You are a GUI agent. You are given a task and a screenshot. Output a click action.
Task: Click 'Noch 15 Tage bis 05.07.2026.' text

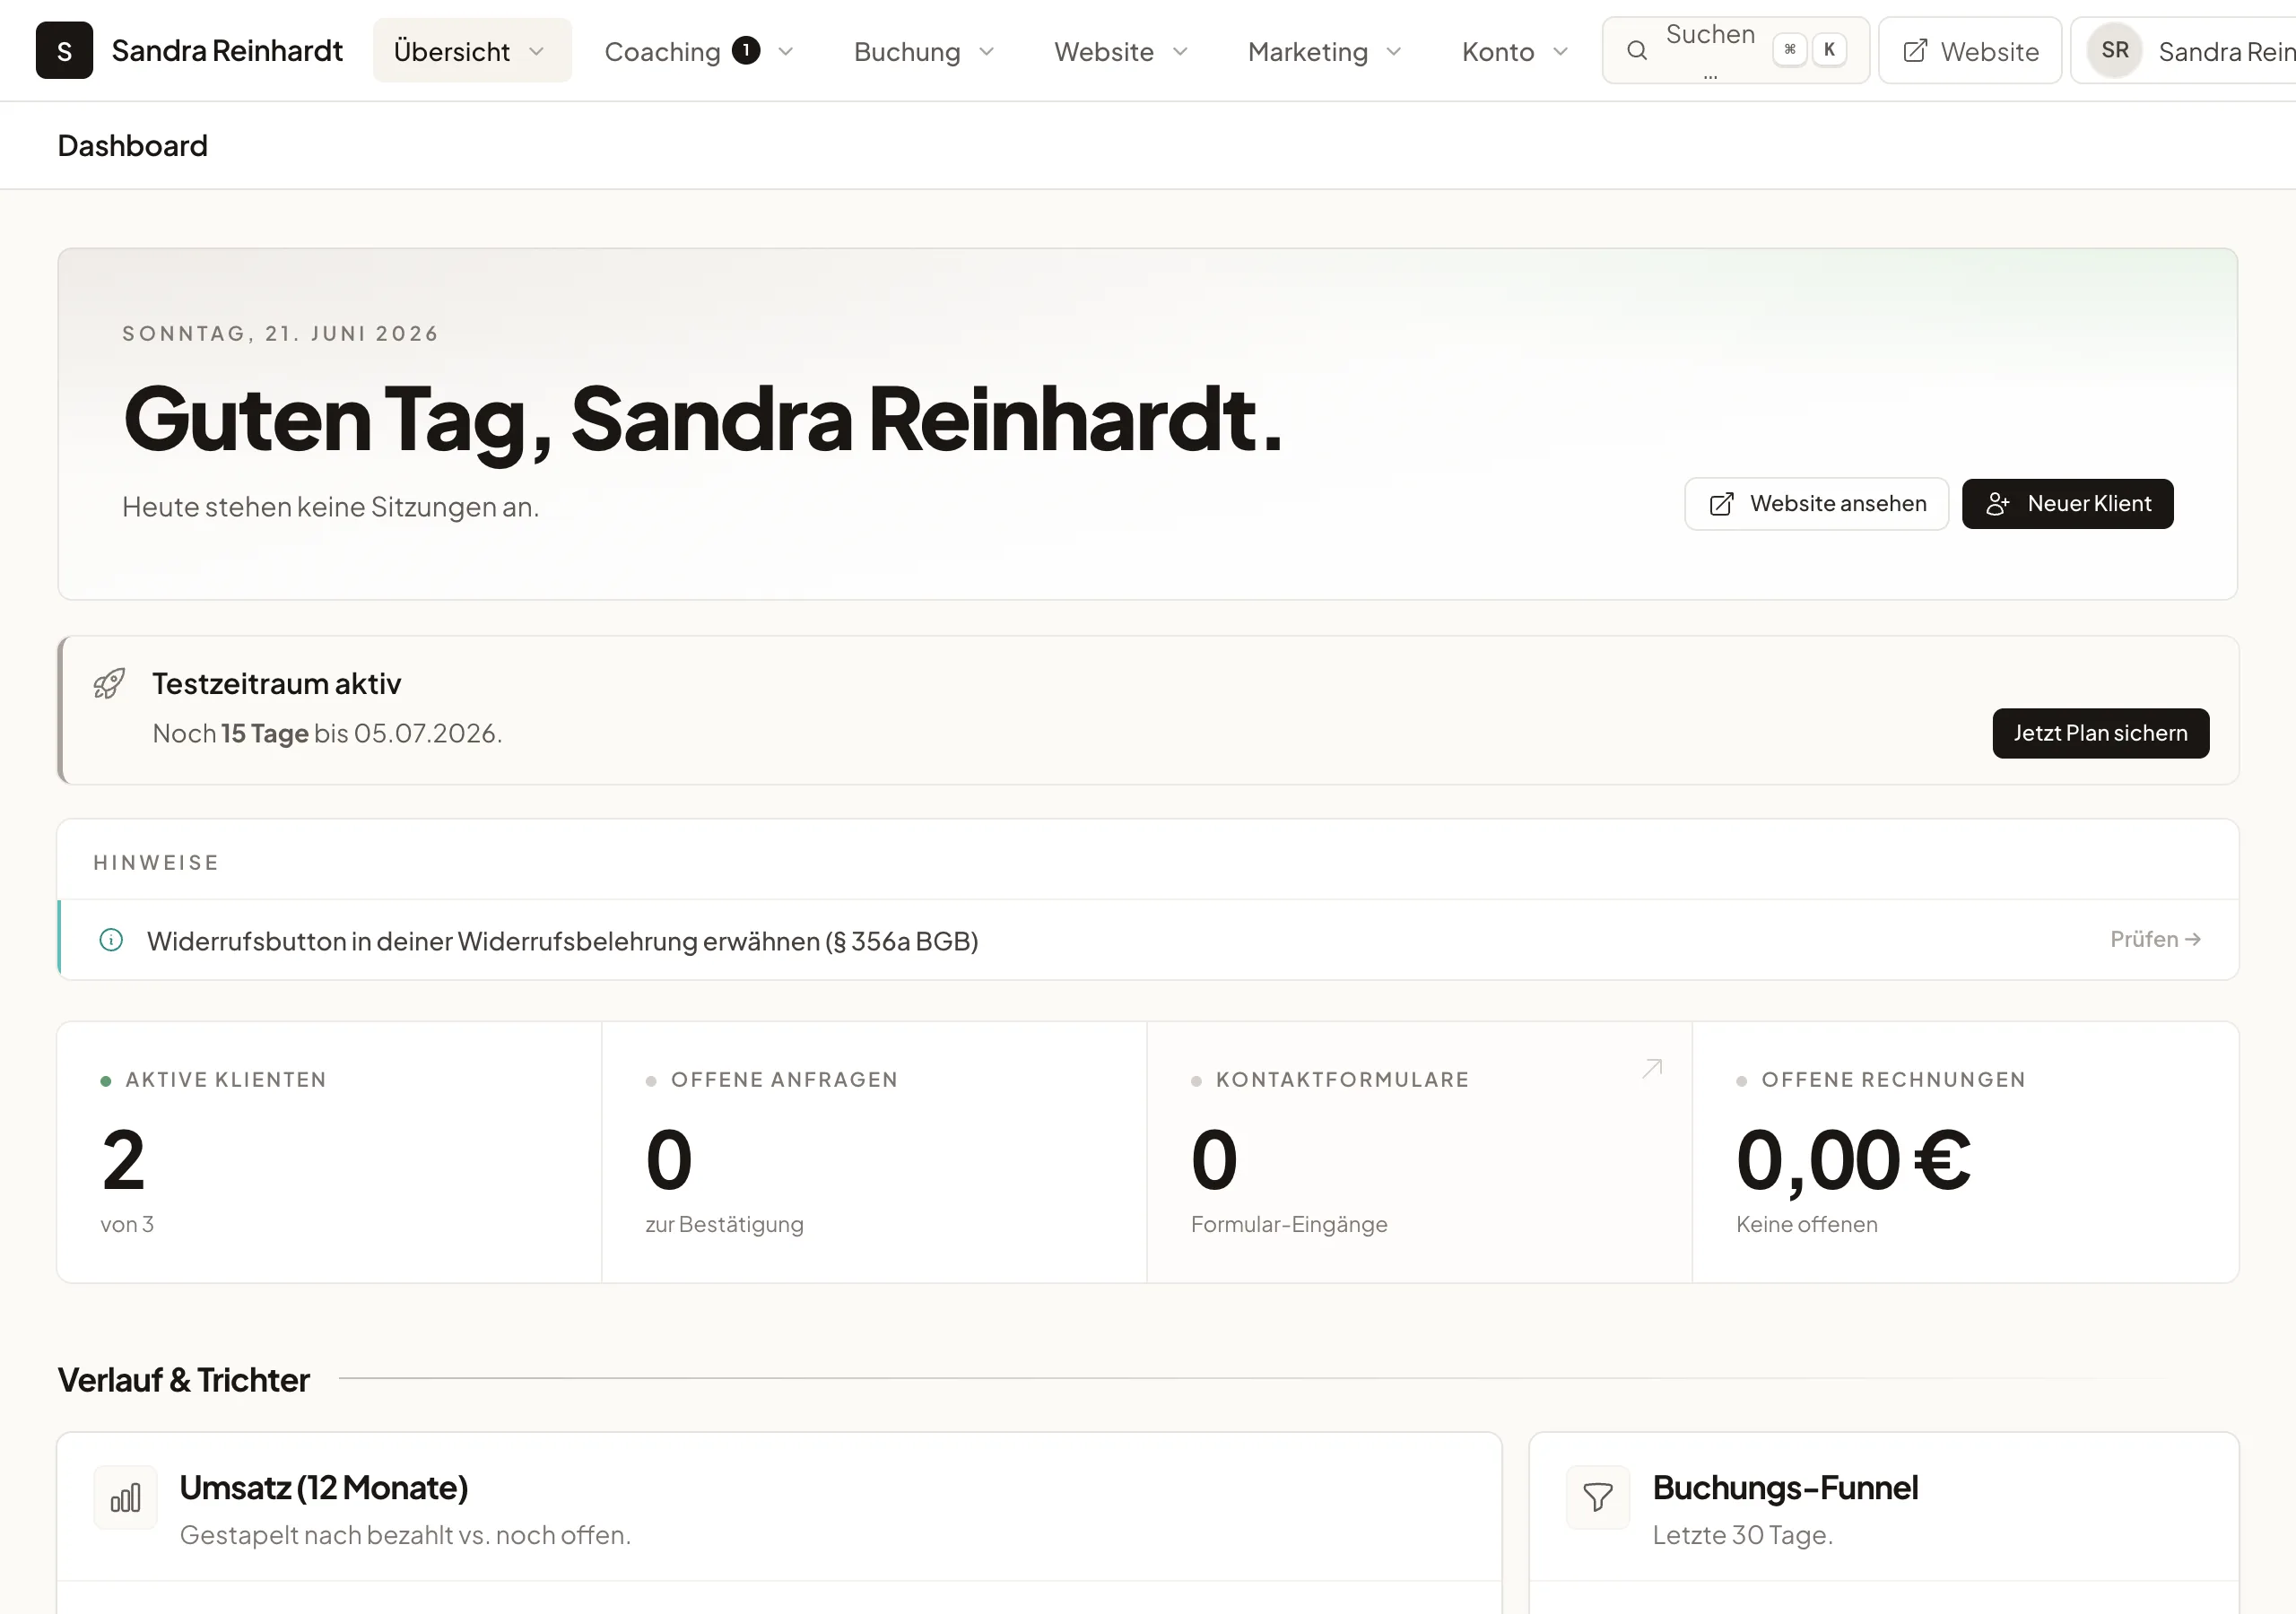point(327,733)
